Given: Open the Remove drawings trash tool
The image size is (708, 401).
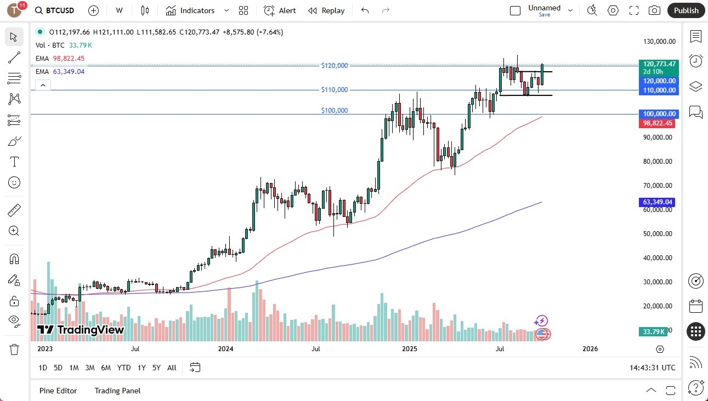Looking at the screenshot, I should (x=14, y=340).
